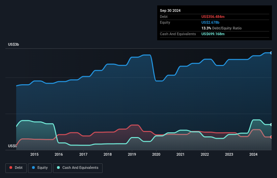
Task: Click the 13.3% Debt/Equity Ratio text
Action: coord(221,28)
